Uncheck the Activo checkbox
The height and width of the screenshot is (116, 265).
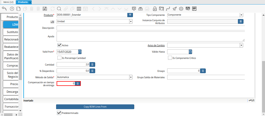click(x=59, y=45)
